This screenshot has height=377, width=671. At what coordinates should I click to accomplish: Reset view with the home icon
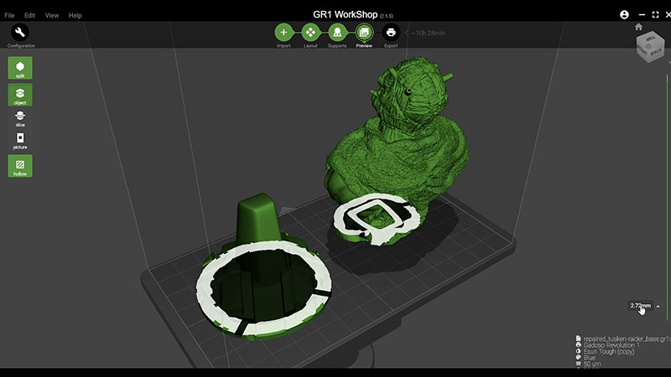tap(639, 27)
